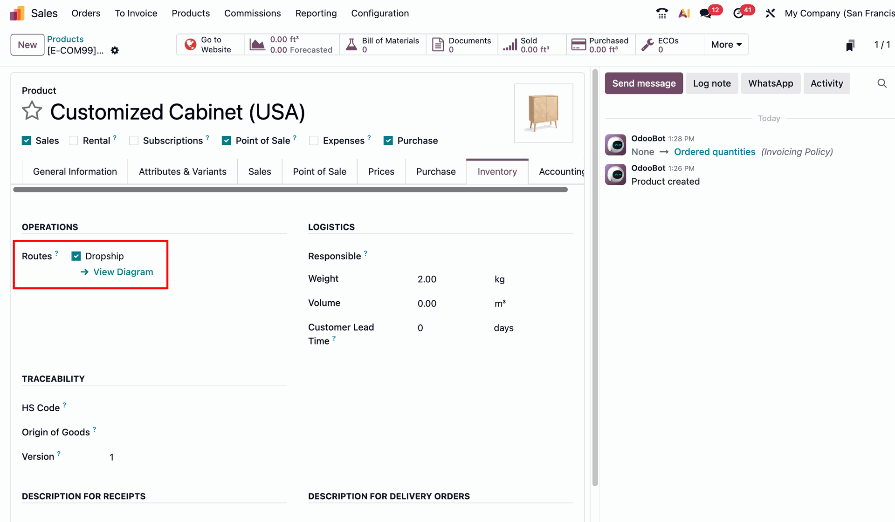Open activities showing 41 items
Screen dimensions: 895x522
[739, 13]
